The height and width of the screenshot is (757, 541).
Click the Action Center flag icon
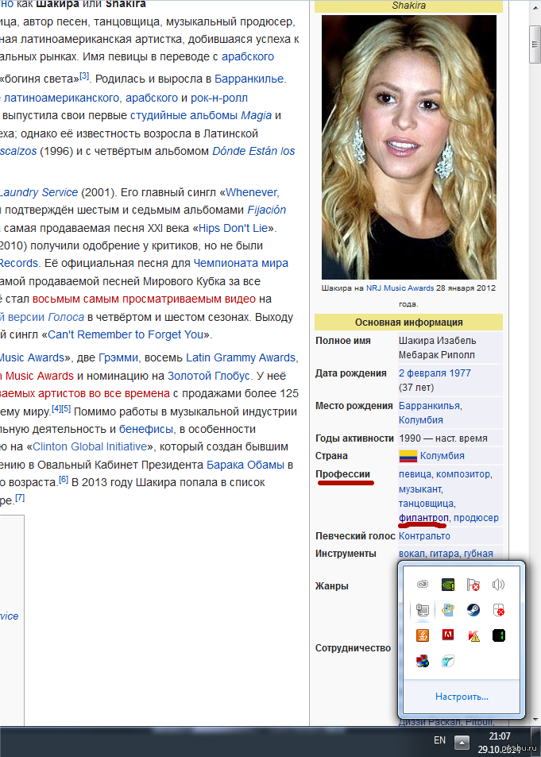point(473,585)
